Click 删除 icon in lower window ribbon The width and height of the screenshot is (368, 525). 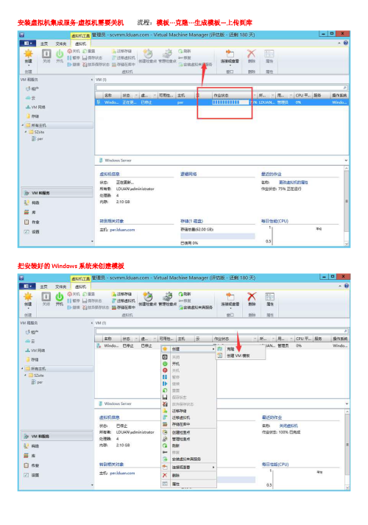coord(252,297)
